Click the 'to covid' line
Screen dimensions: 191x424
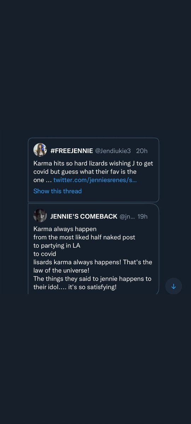click(x=45, y=254)
